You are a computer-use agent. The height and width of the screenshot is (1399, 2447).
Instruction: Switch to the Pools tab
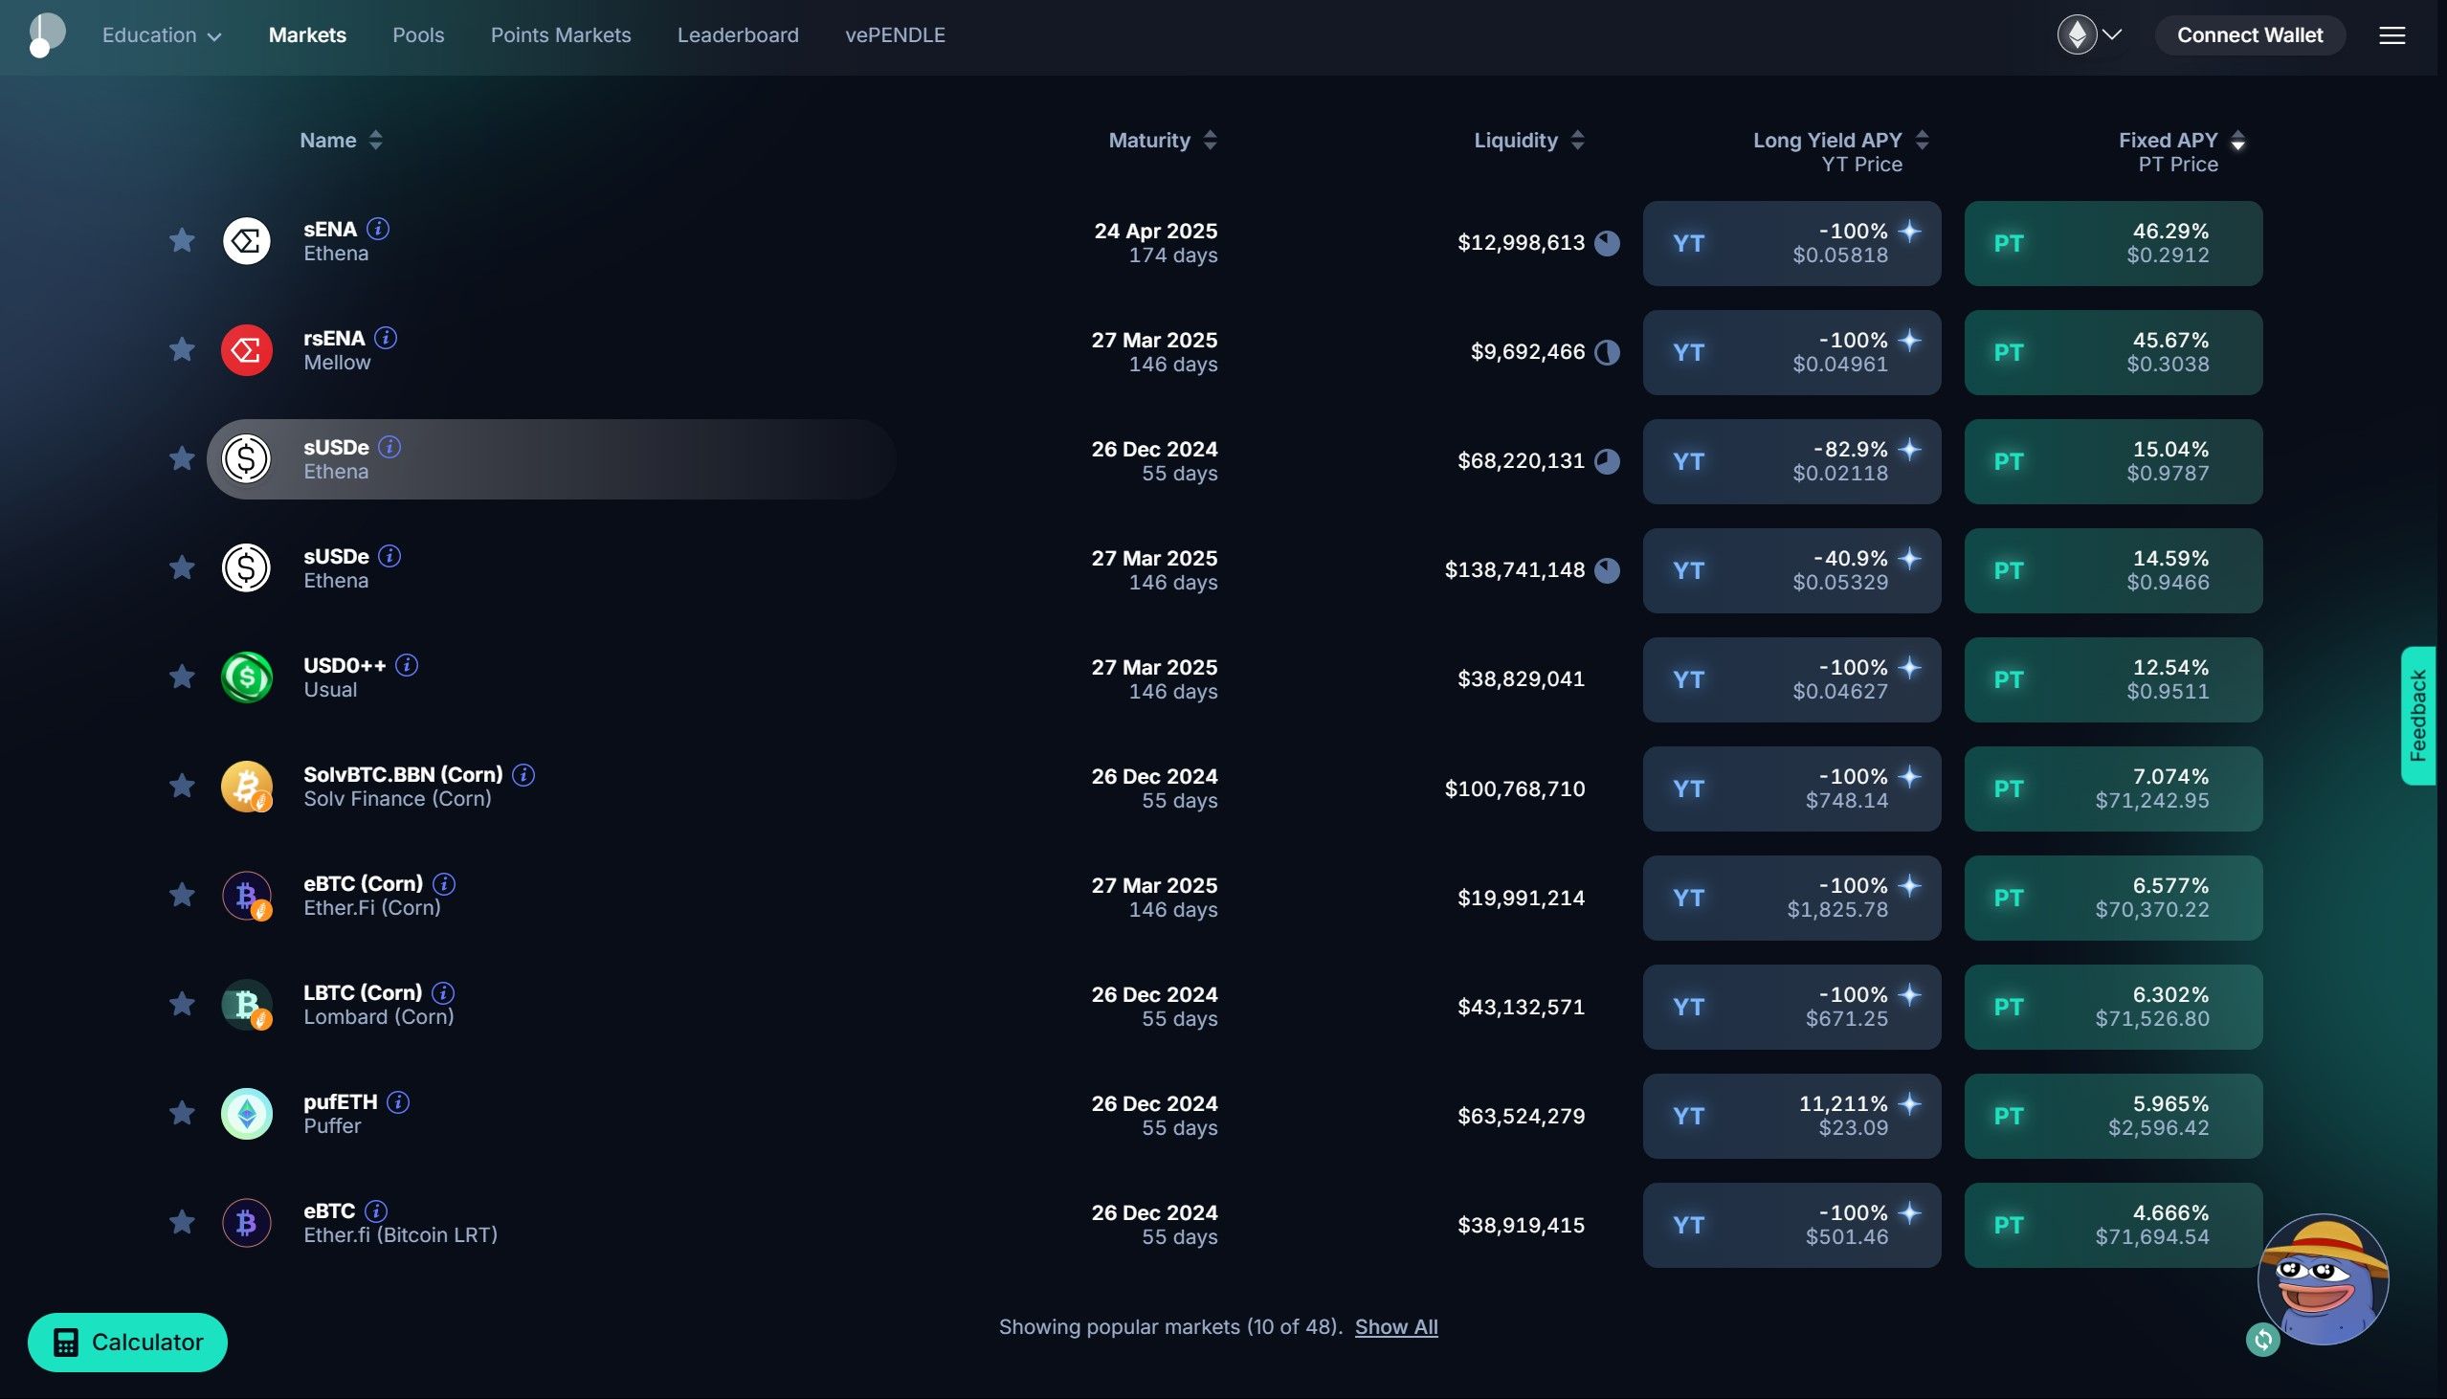click(418, 35)
